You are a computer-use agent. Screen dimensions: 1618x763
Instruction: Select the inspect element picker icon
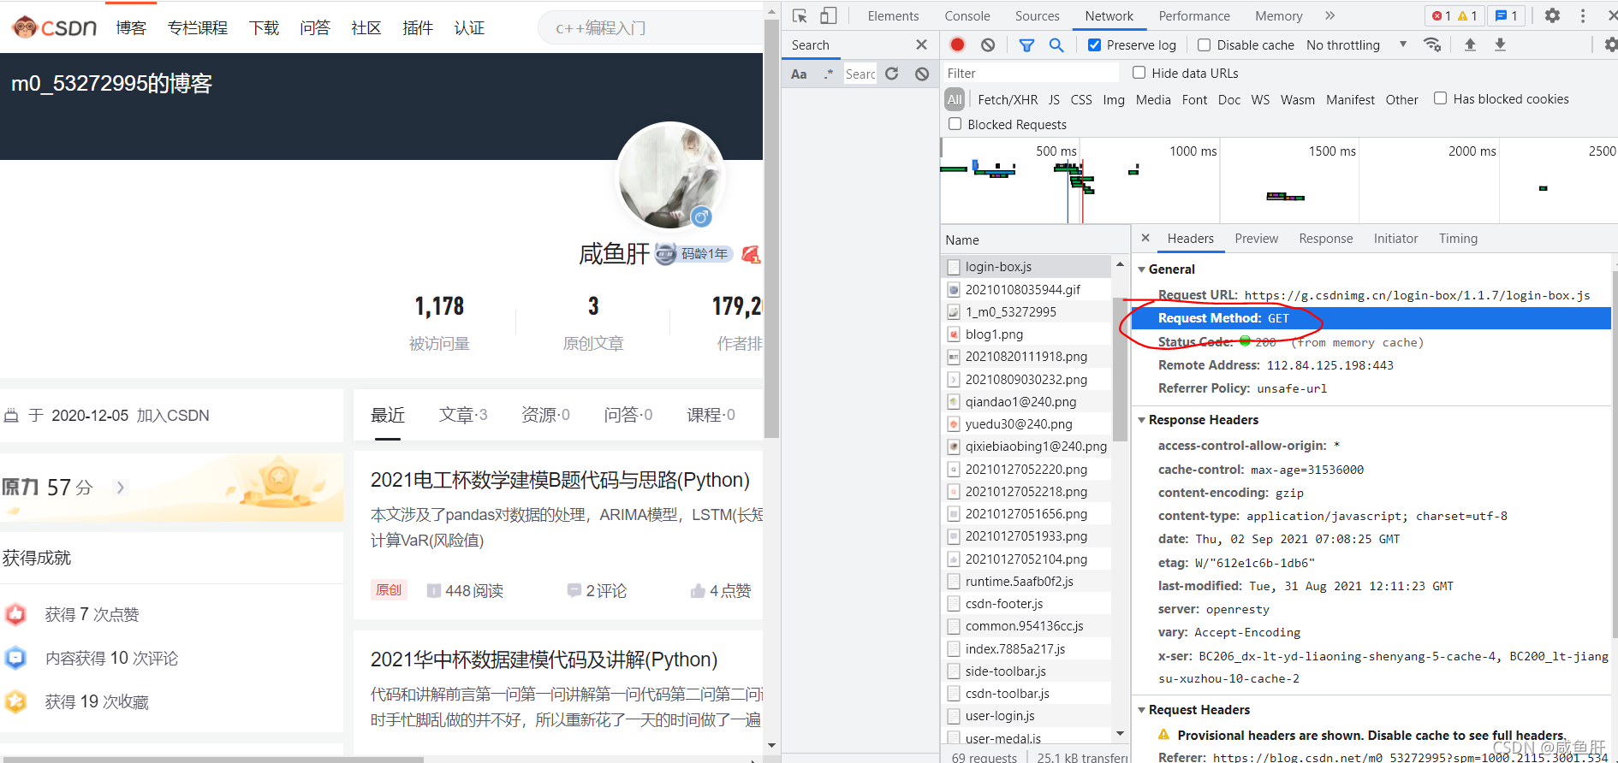(800, 15)
